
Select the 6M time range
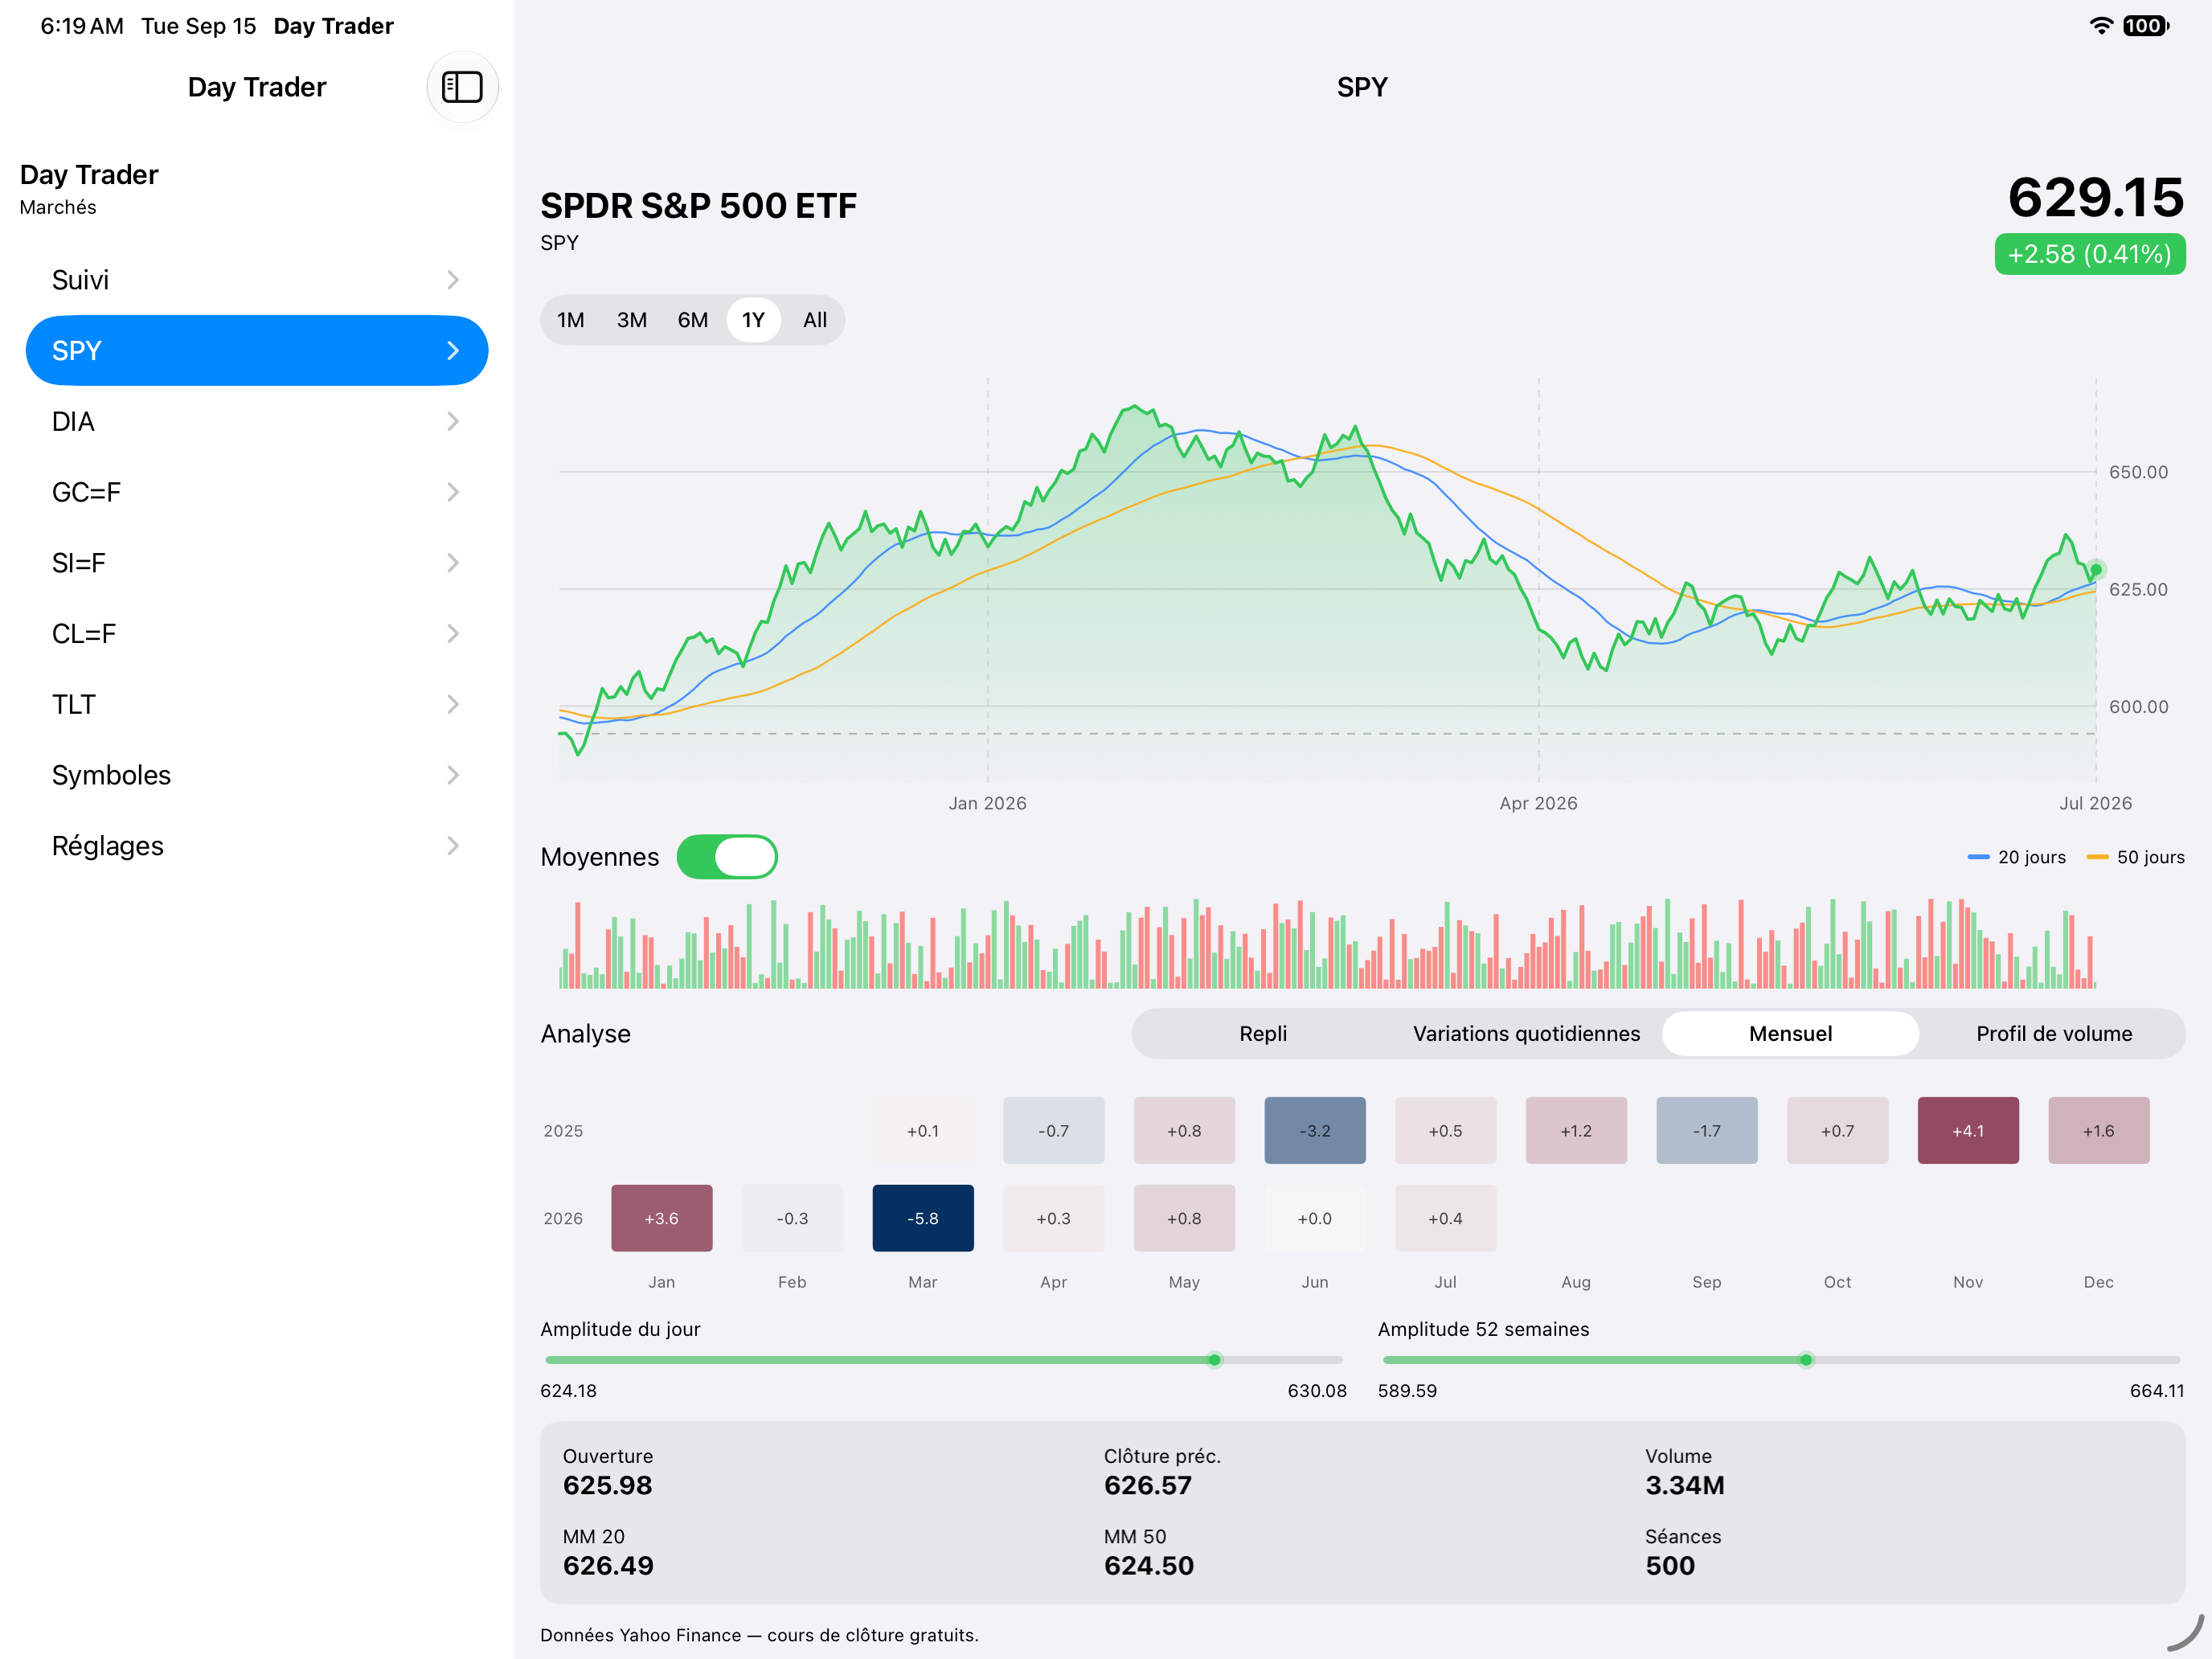(692, 320)
